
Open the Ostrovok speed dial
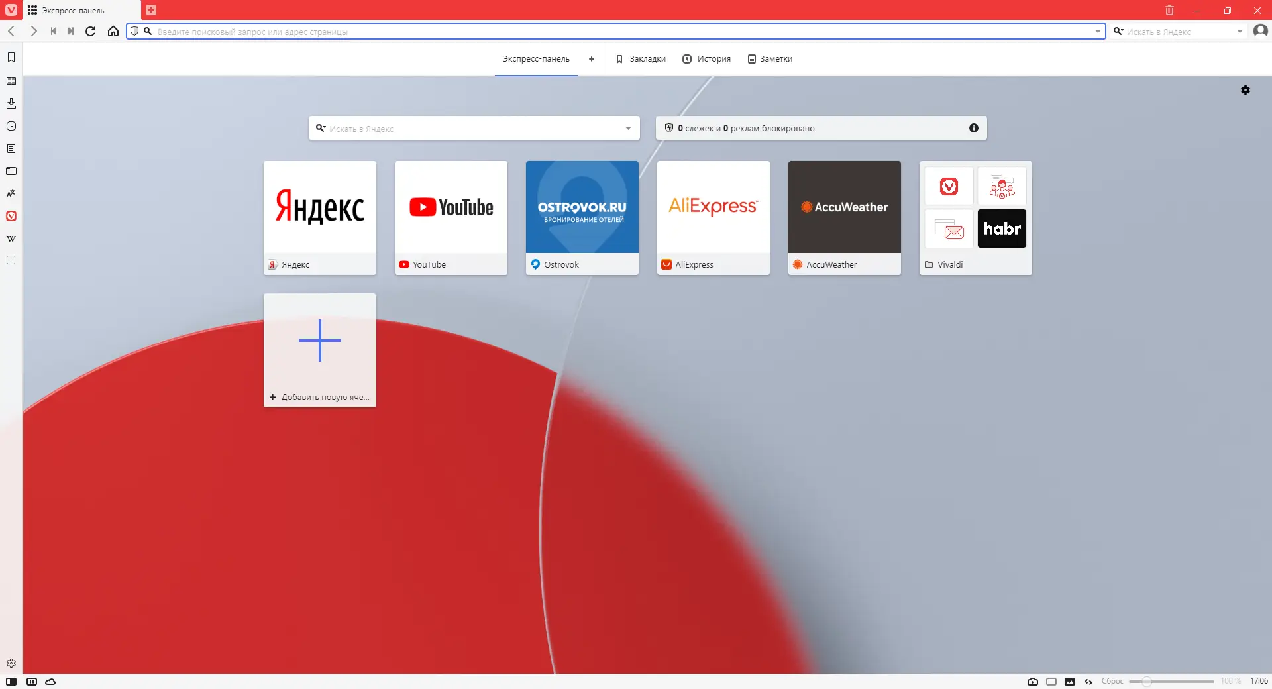tap(582, 218)
